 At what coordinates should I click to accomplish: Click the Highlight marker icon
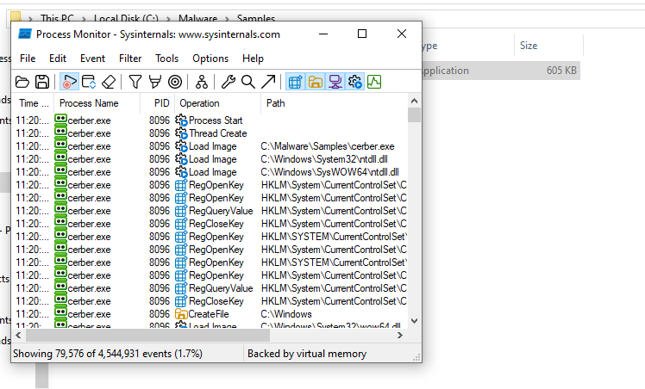[155, 82]
